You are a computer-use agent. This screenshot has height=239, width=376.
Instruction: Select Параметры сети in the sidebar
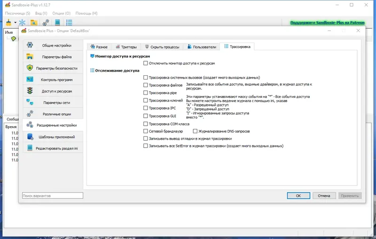click(x=53, y=103)
